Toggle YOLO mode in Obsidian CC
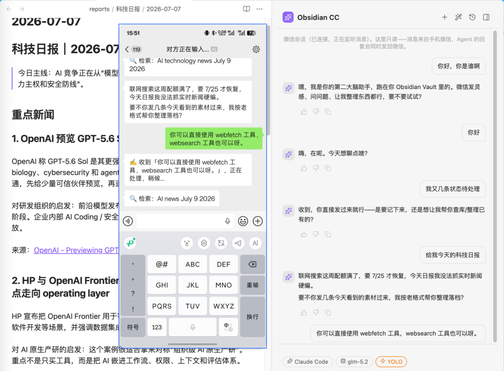The height and width of the screenshot is (371, 504). pyautogui.click(x=391, y=362)
